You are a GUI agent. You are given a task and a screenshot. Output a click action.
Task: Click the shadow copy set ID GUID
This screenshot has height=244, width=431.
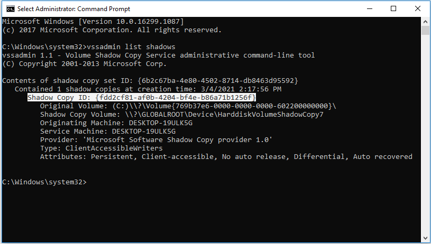(x=218, y=81)
